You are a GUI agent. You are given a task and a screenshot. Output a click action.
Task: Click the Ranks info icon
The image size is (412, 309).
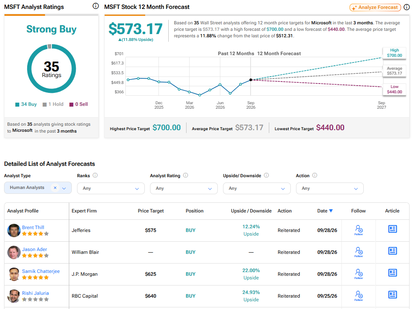click(x=95, y=175)
